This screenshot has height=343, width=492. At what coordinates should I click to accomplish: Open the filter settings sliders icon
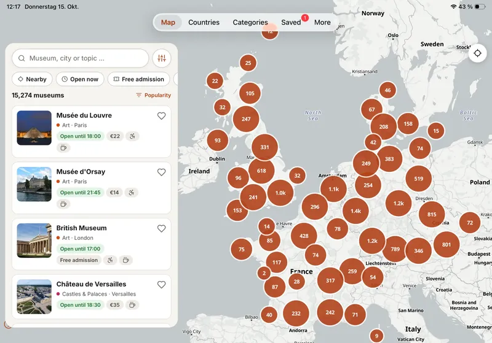pyautogui.click(x=162, y=58)
